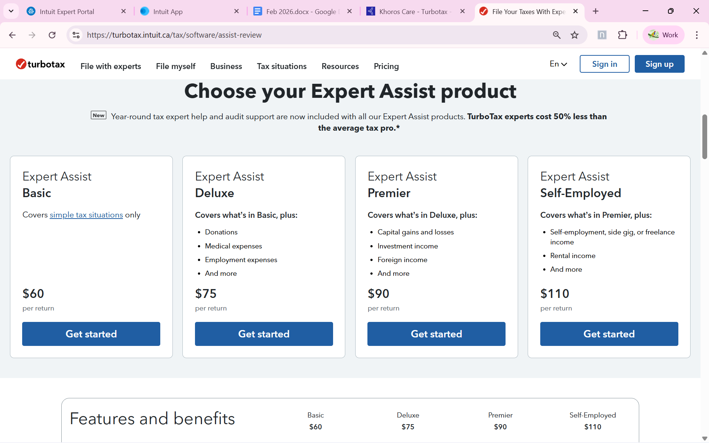Open the site information icon
The width and height of the screenshot is (709, 443).
point(76,35)
